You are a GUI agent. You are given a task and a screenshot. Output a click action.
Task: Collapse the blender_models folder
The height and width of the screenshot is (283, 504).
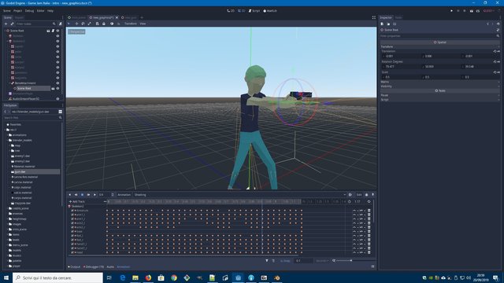8,140
